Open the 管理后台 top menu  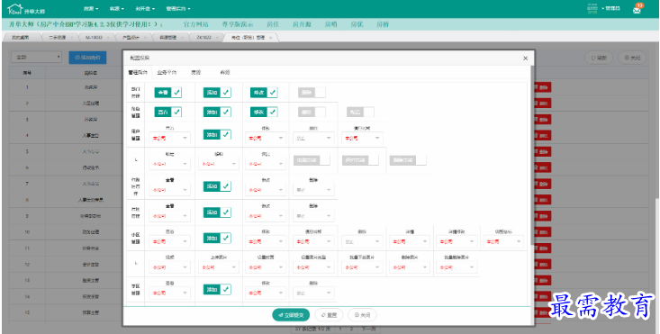tap(178, 9)
